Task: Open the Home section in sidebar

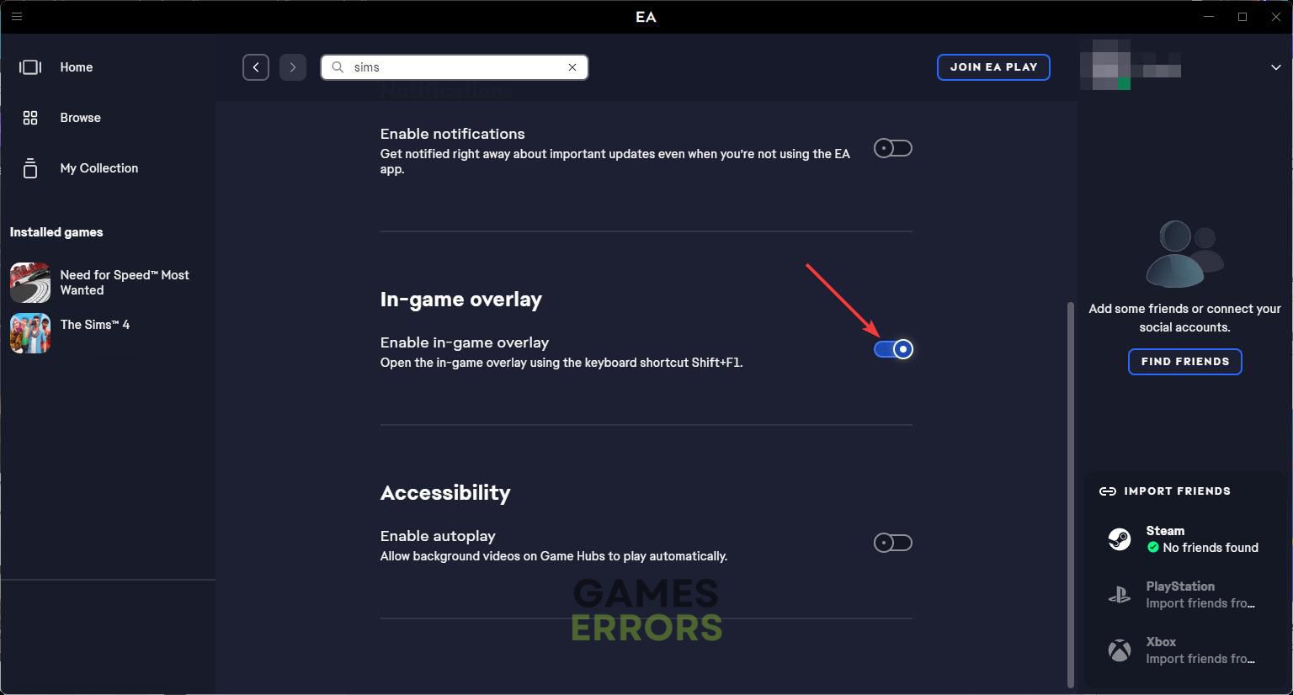Action: coord(76,67)
